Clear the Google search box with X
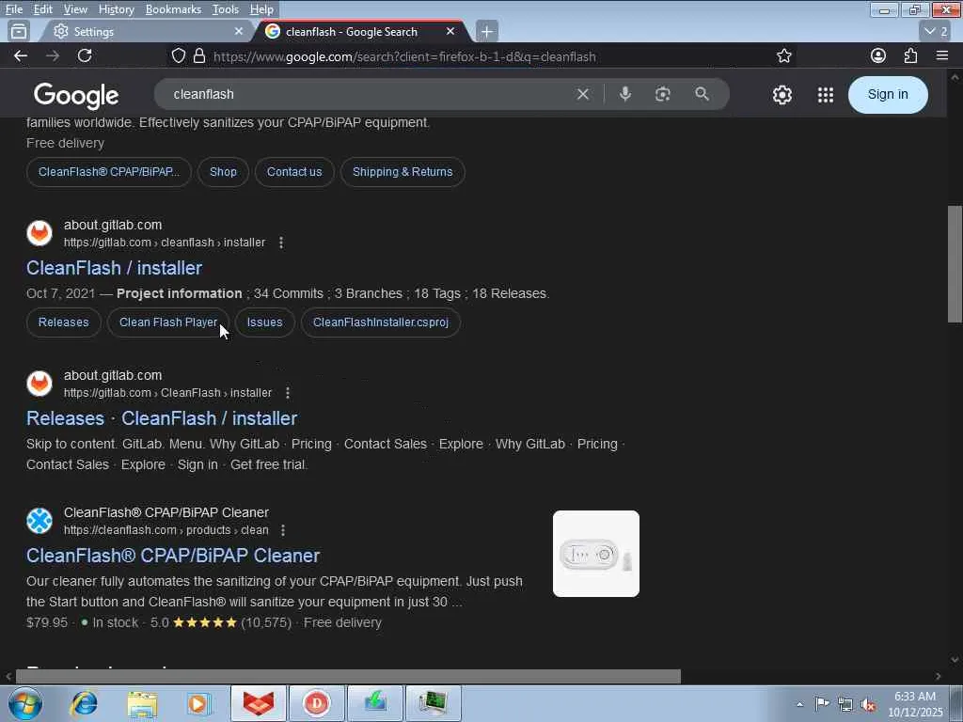Image resolution: width=963 pixels, height=722 pixels. click(x=583, y=95)
